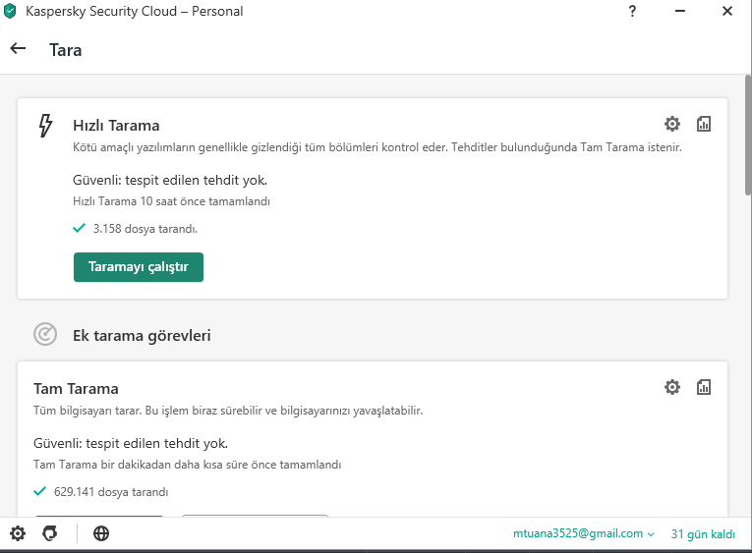Open help question mark in title bar
This screenshot has height=553, width=752.
click(x=633, y=11)
